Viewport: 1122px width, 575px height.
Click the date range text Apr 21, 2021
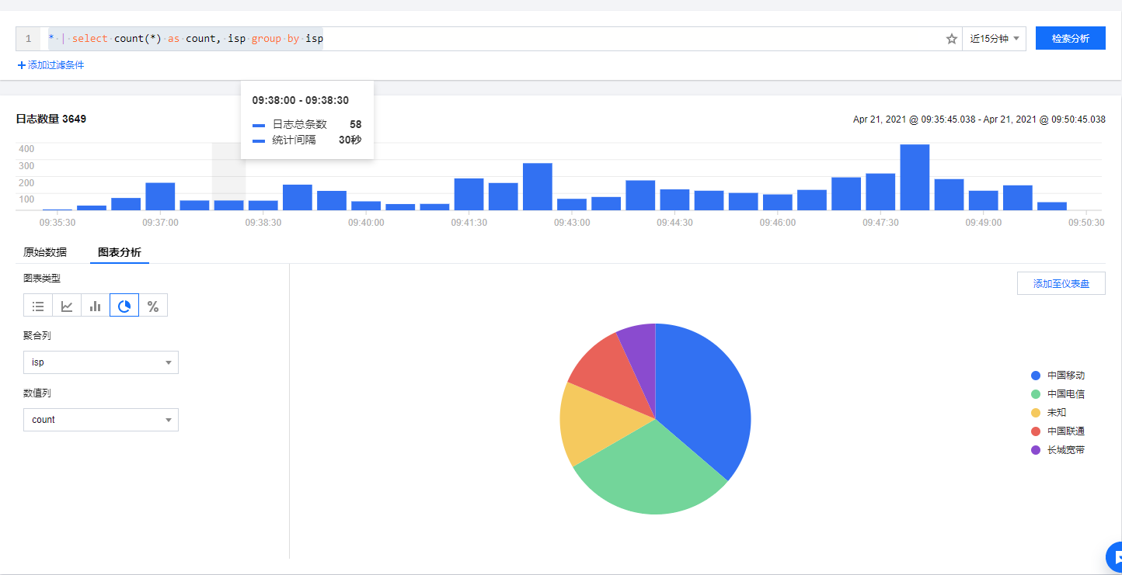979,120
